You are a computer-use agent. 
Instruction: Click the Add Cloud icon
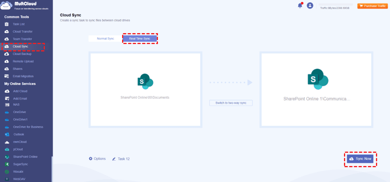[7, 91]
